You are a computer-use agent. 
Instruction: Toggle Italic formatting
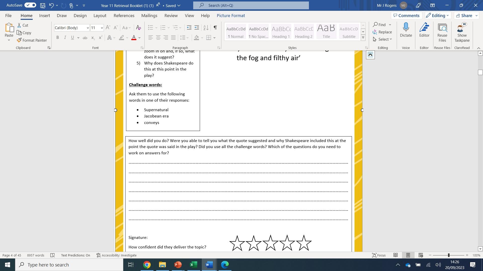[65, 38]
